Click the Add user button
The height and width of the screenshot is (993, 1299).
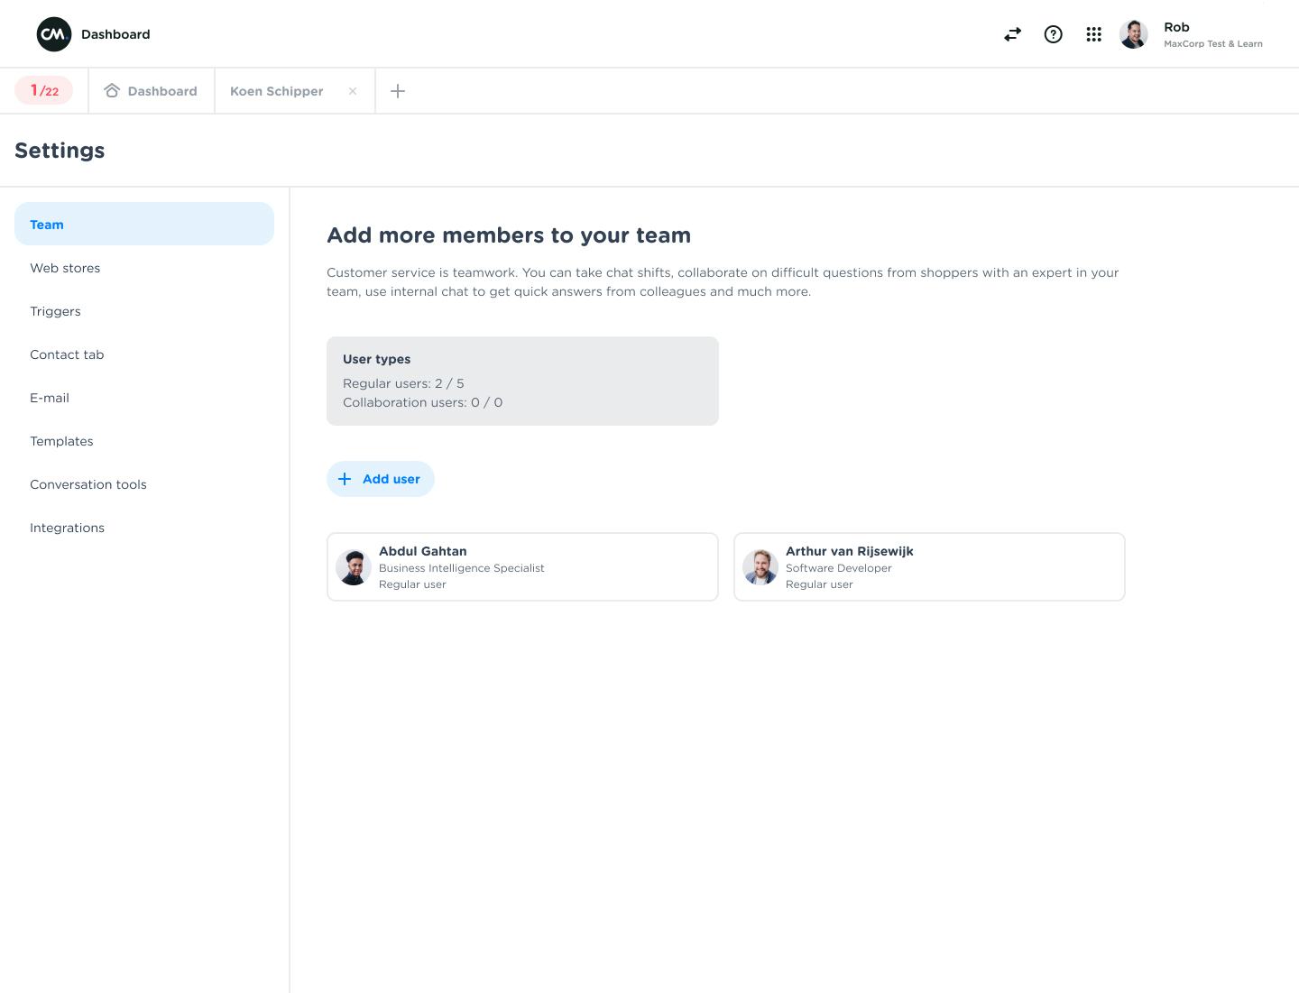click(x=381, y=479)
